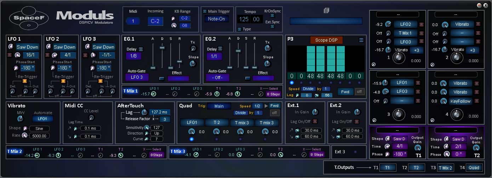The image size is (492, 178).
Task: Click the LFO 1 Re-Trigger Del. knob
Action: coord(12,91)
